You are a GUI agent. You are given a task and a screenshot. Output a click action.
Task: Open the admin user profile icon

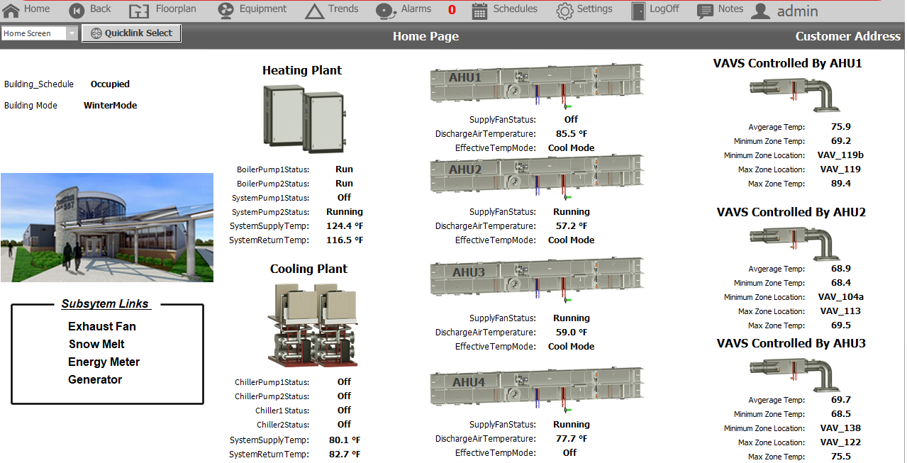(760, 10)
